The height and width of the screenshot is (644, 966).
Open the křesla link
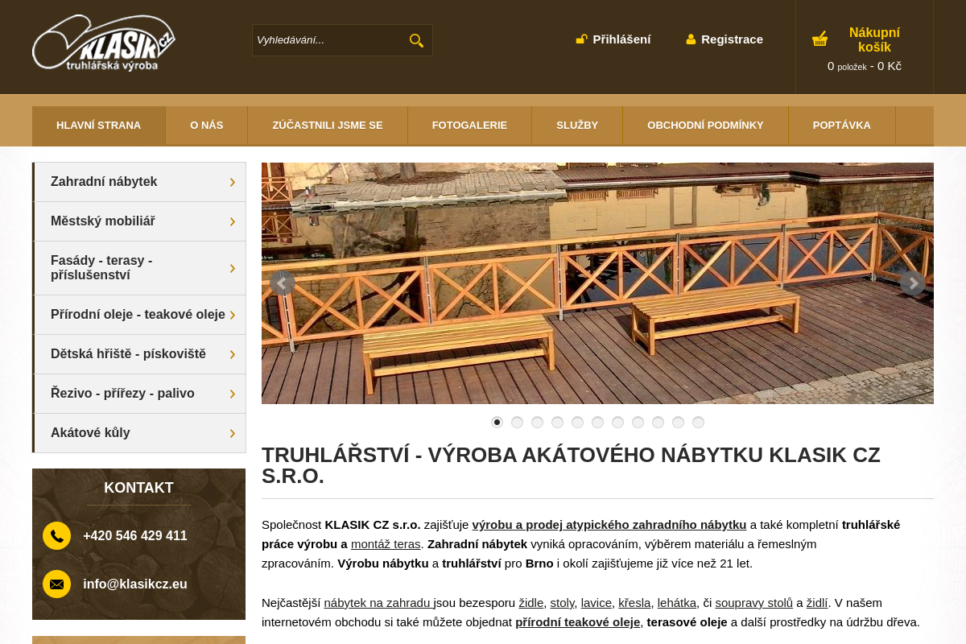tap(634, 603)
